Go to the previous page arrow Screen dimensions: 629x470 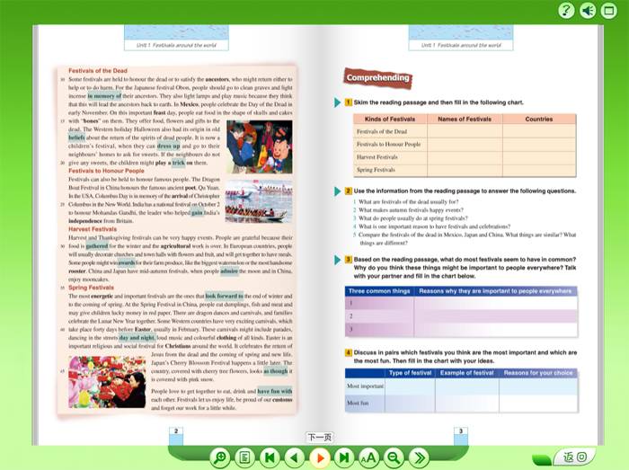click(295, 457)
